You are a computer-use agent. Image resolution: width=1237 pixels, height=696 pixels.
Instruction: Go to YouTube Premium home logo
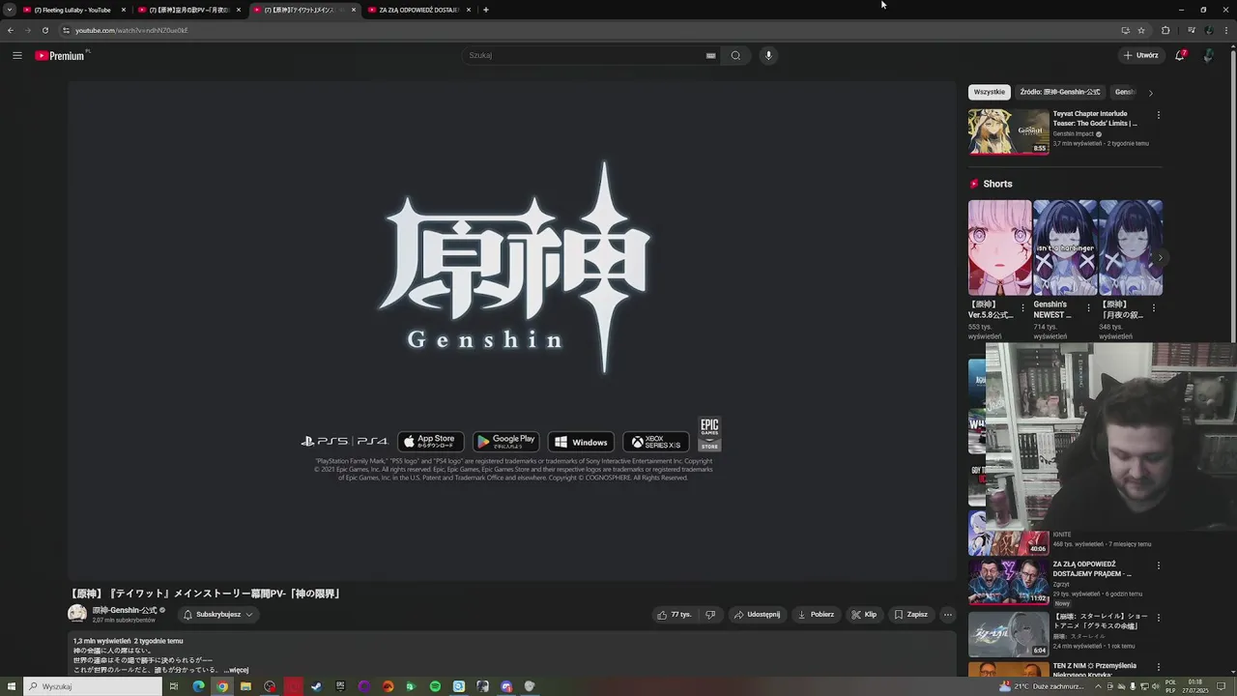(x=62, y=55)
